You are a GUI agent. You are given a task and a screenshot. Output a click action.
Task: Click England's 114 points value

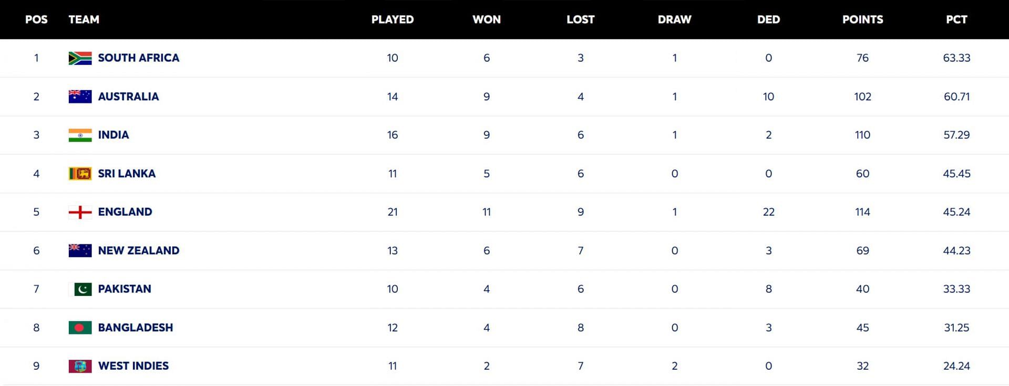[862, 212]
